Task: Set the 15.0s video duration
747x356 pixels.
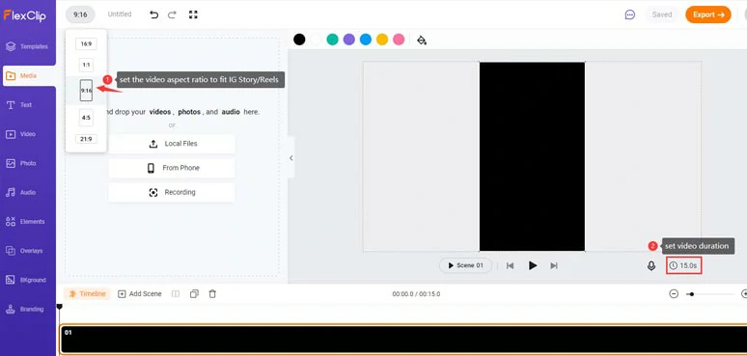Action: 683,265
